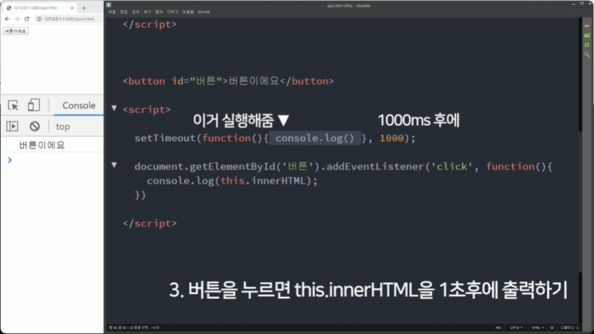Click the linting status circle in status bar
594x334 pixels.
click(x=552, y=328)
